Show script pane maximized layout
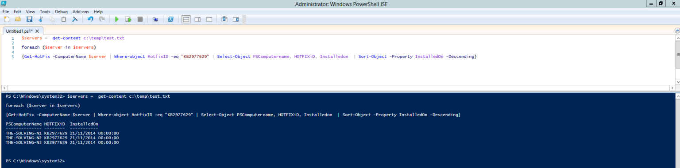680x168 pixels. (x=209, y=19)
